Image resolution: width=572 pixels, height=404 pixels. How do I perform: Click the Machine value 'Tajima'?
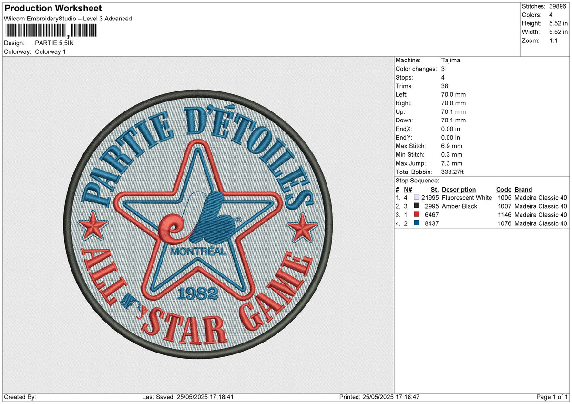pos(450,60)
